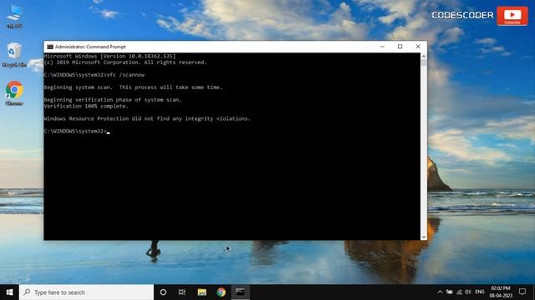Click the 'did not find any integrity violations' line
This screenshot has width=535, height=300.
(147, 118)
